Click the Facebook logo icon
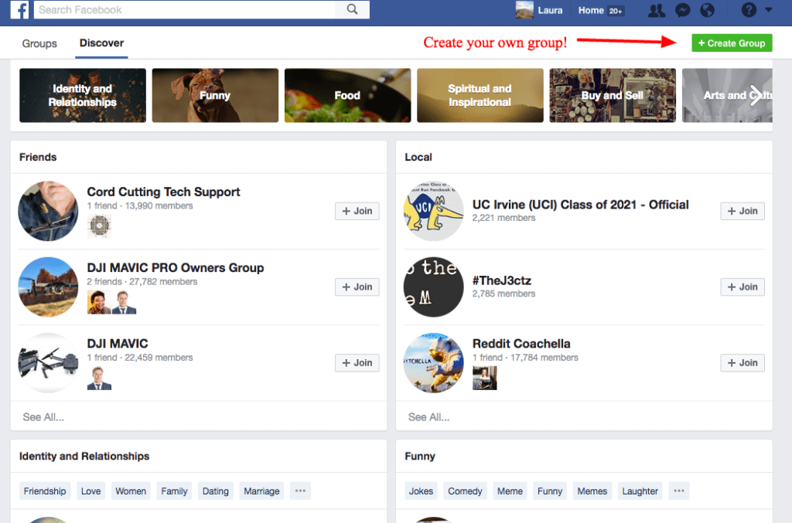 coord(19,9)
